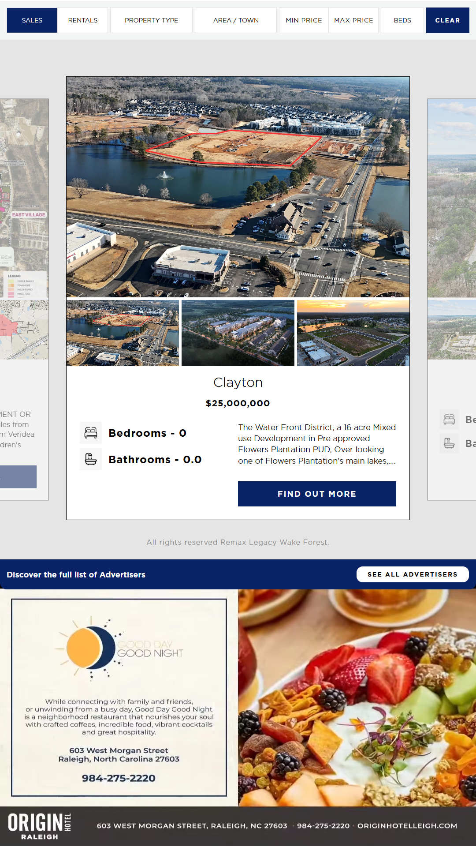
Task: Expand the Area / Town filter
Action: 236,20
